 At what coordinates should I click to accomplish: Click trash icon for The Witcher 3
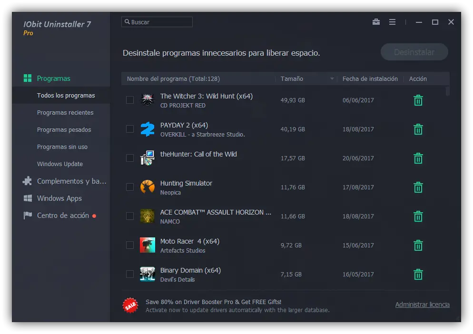point(418,100)
